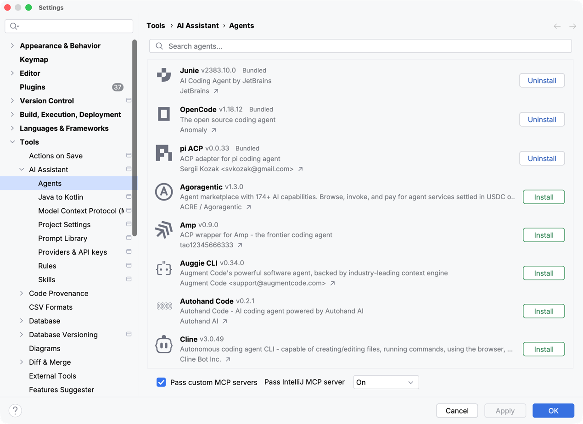Click the settings search magnifier icon

(14, 26)
